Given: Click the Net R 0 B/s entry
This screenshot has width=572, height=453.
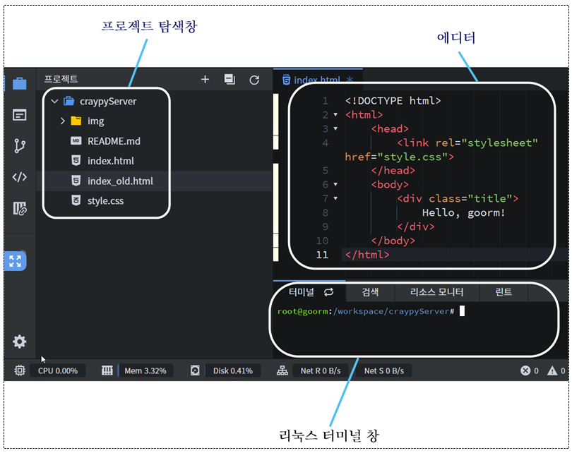Looking at the screenshot, I should tap(321, 370).
